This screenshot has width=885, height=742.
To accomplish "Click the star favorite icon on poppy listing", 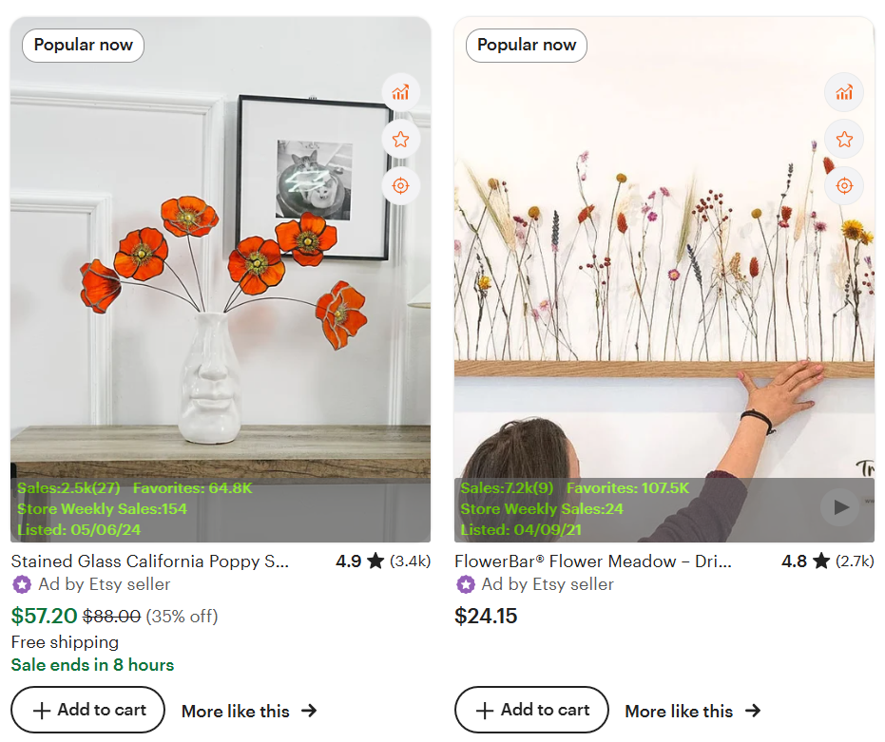I will click(400, 139).
